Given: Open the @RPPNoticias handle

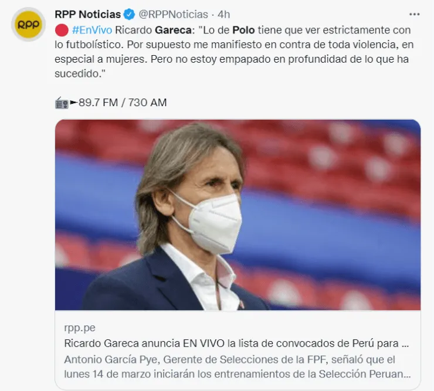Looking at the screenshot, I should [x=173, y=15].
